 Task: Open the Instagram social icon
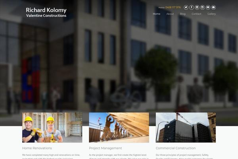pos(202,7)
